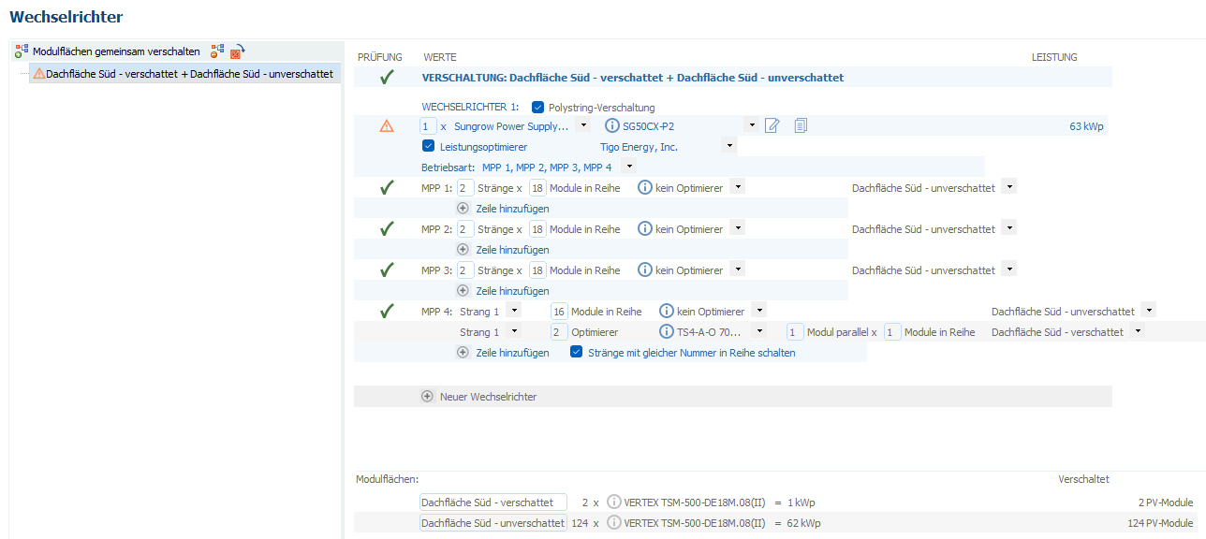1206x539 pixels.
Task: Click the Modulflächen gemeinsam verschalten icon
Action: 21,51
